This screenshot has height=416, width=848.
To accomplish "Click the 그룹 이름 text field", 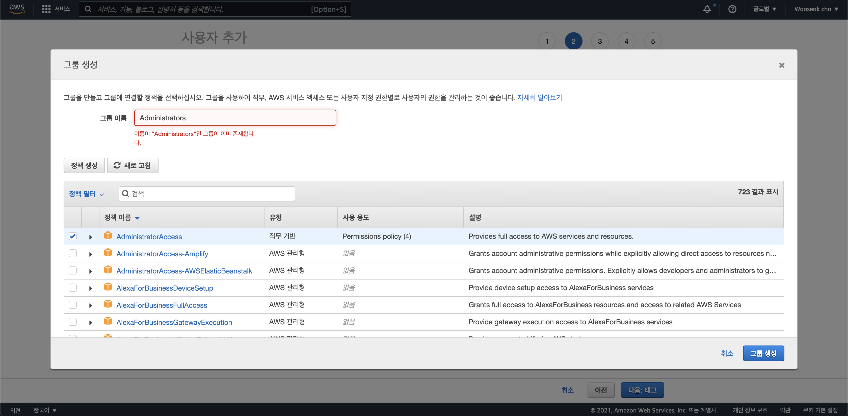I will 235,118.
